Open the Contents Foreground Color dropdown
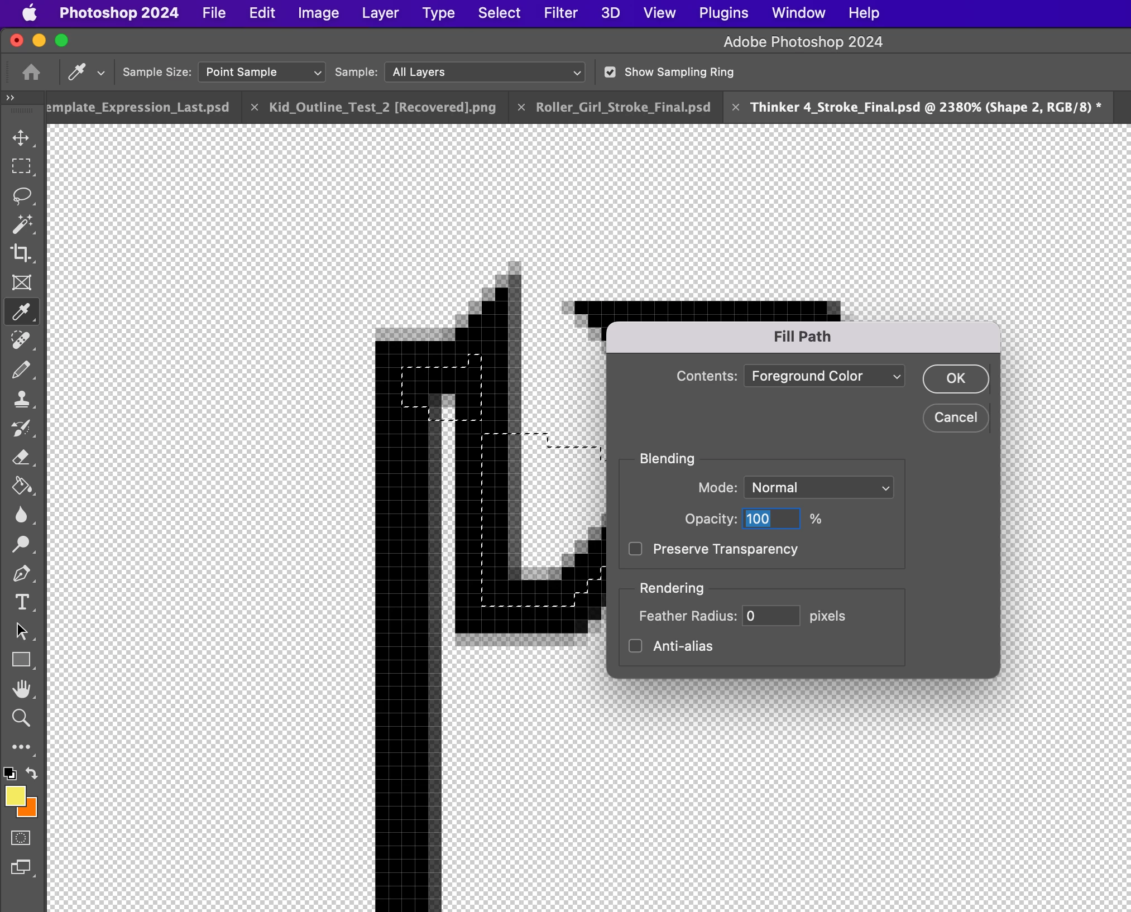Viewport: 1131px width, 912px height. [824, 376]
